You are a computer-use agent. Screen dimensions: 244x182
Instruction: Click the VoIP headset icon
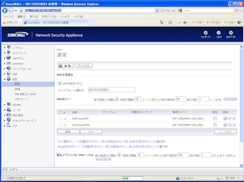point(9,74)
